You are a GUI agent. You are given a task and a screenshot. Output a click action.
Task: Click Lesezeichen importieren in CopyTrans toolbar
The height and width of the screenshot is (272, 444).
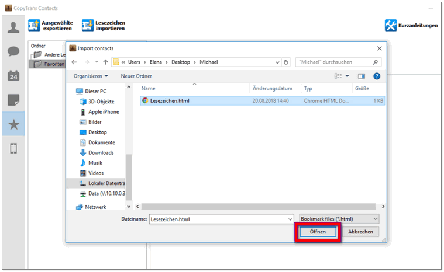click(104, 26)
